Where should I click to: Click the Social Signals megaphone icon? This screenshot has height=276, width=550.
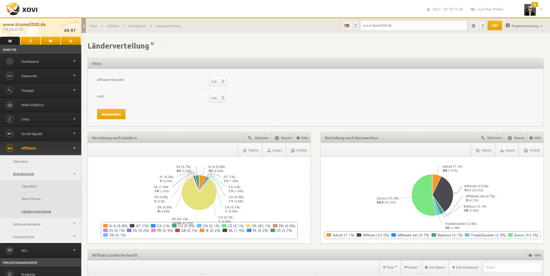(10, 134)
